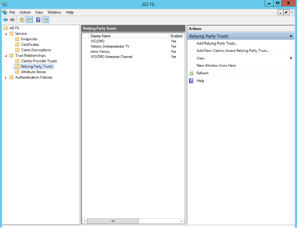Collapse the Service tree node
297x228 pixels.
(6, 34)
